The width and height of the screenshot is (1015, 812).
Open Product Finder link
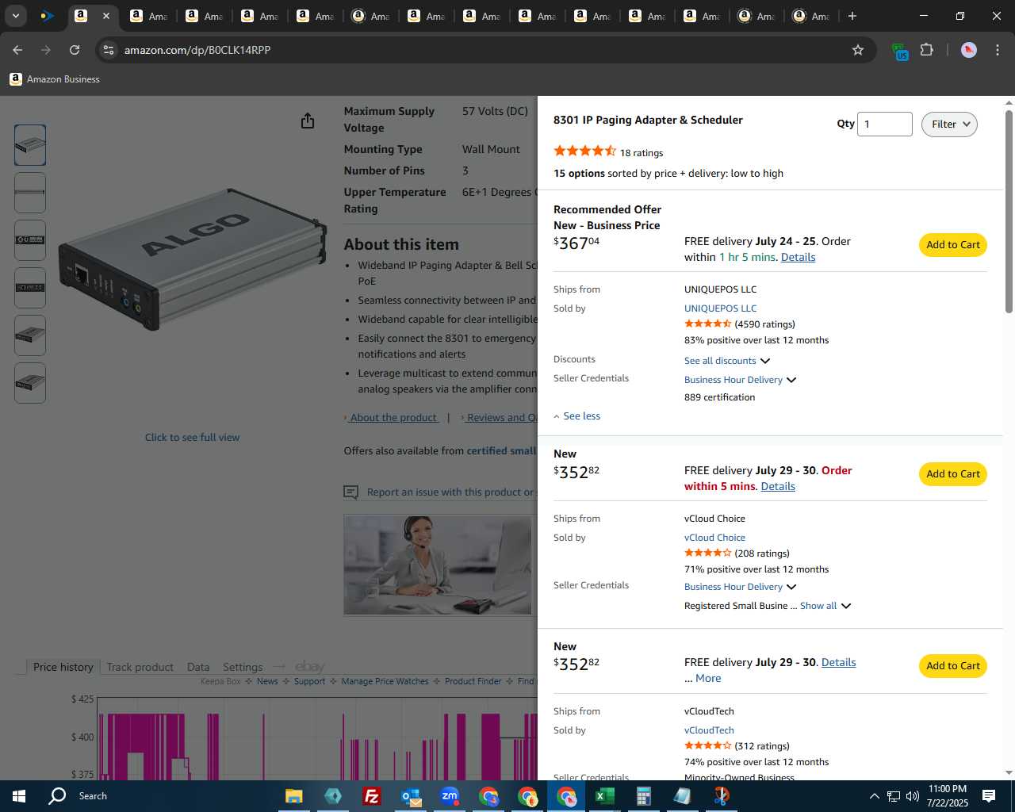click(473, 681)
